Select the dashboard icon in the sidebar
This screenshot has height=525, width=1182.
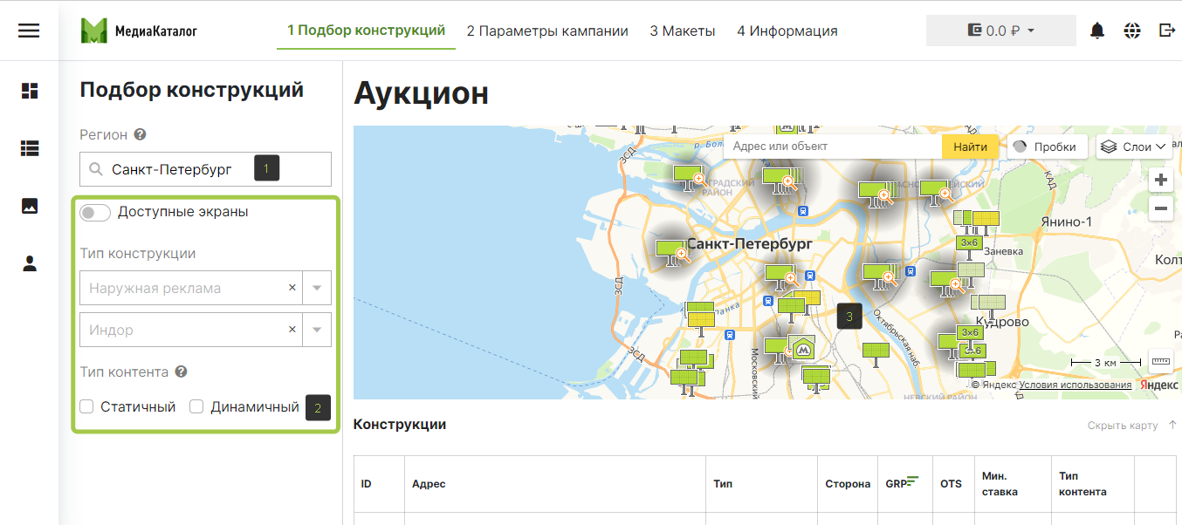tap(29, 90)
